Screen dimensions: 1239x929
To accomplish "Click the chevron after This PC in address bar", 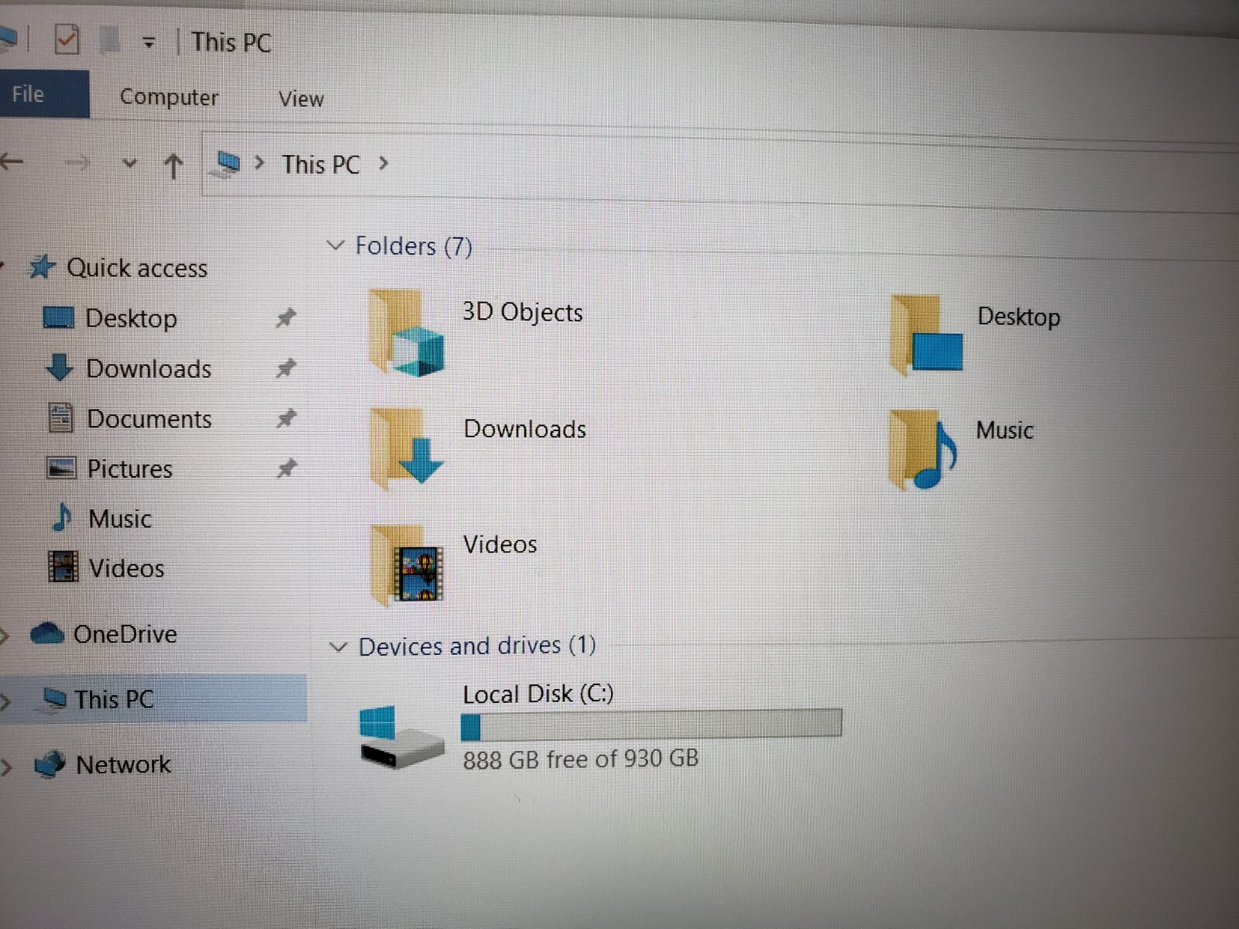I will pyautogui.click(x=383, y=163).
